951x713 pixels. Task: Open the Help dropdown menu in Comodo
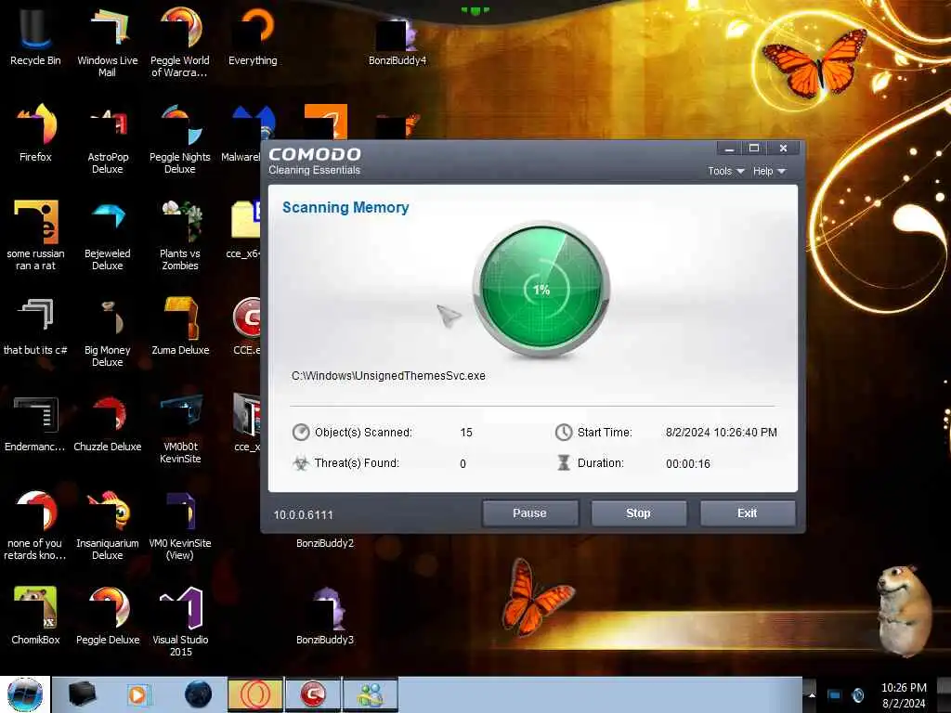click(x=768, y=171)
